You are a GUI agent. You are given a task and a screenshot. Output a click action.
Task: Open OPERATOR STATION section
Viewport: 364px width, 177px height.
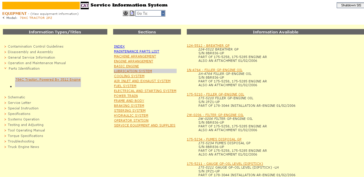pyautogui.click(x=131, y=120)
